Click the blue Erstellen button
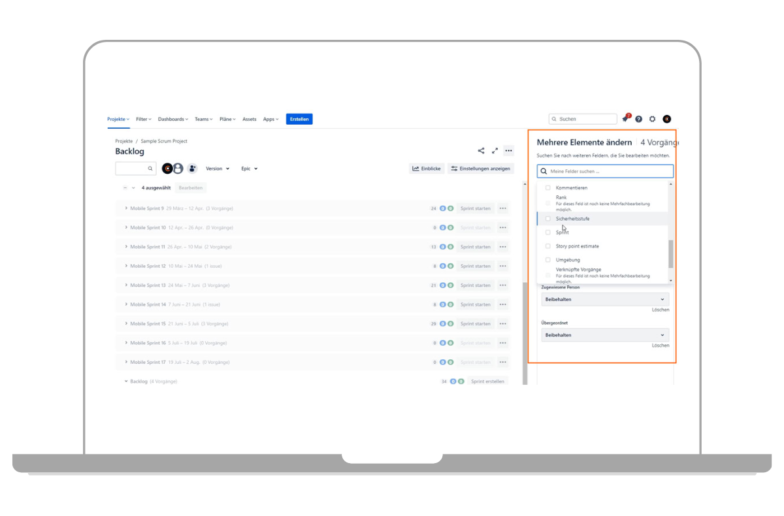 299,119
